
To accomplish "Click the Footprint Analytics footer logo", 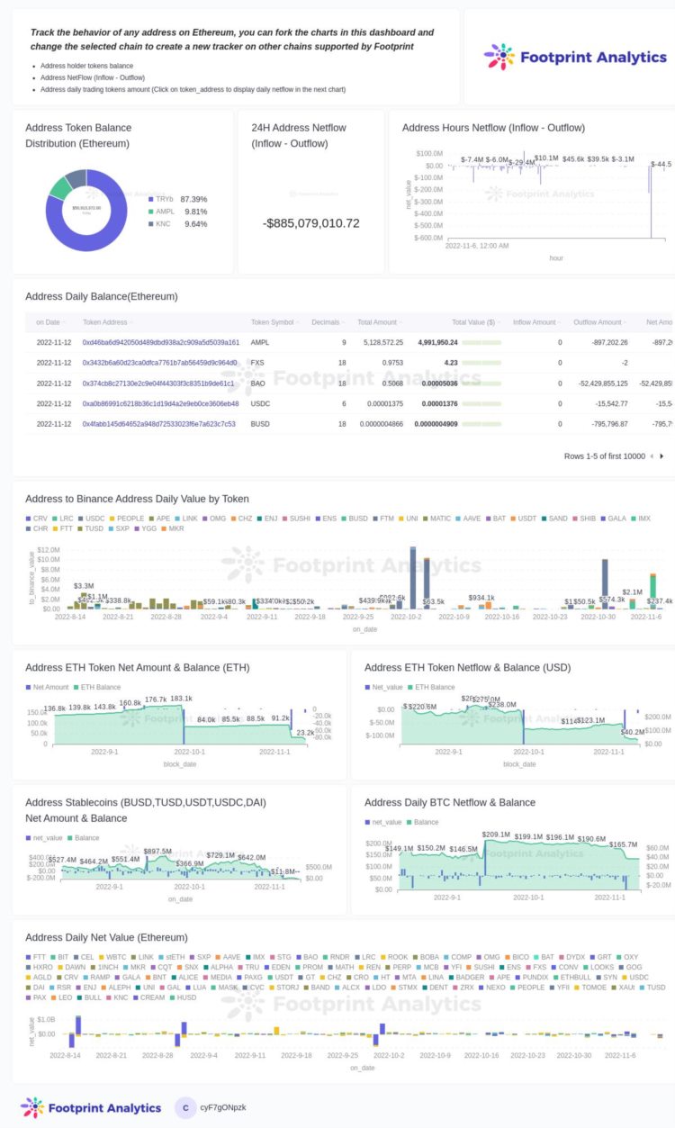I will [x=91, y=1107].
